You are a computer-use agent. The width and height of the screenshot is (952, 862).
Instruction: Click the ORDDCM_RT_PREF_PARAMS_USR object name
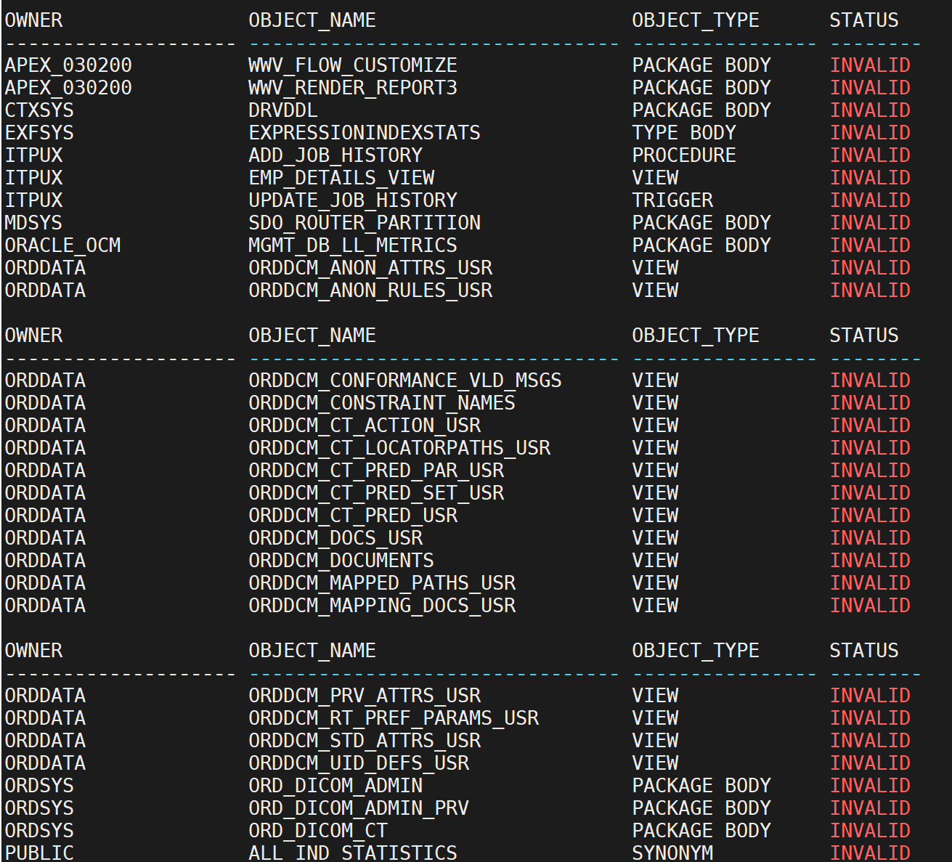pyautogui.click(x=394, y=718)
